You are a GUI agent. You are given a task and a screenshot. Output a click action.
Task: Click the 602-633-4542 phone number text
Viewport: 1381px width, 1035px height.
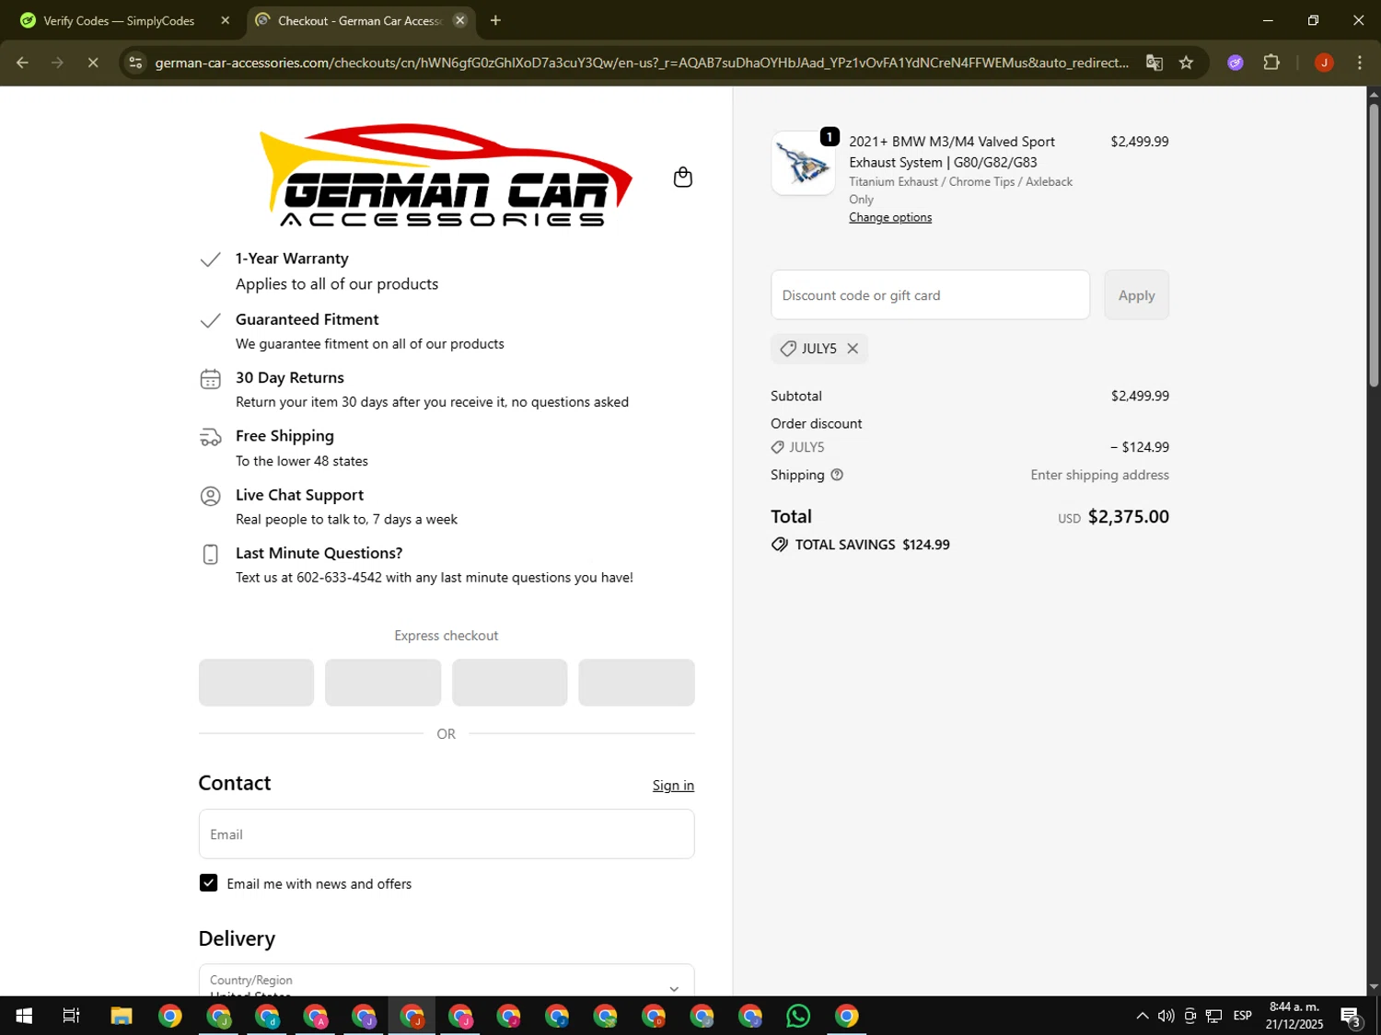[x=339, y=578]
